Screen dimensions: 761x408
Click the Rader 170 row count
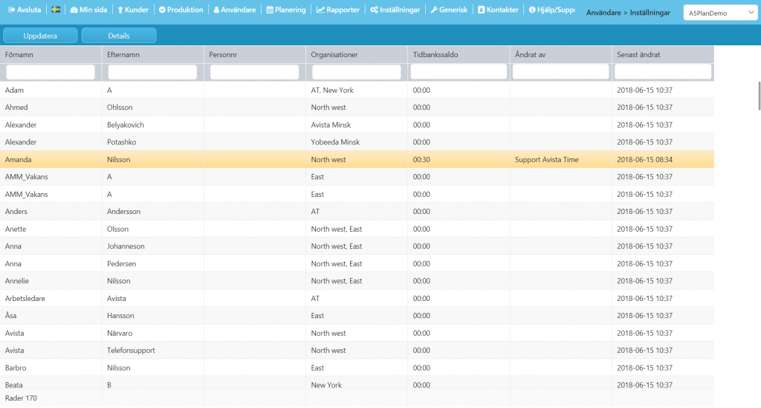click(21, 398)
